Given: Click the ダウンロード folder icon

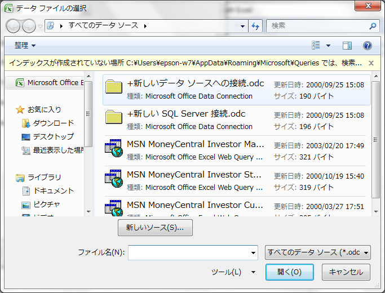Looking at the screenshot, I should point(26,123).
